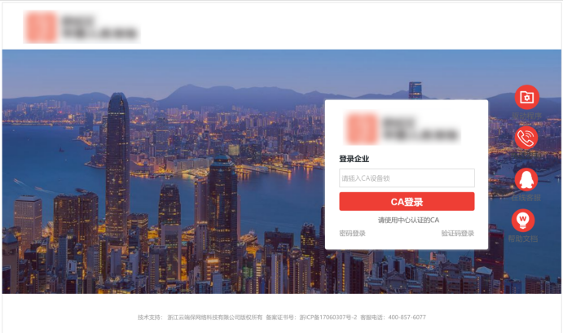Click the 400-857-6077 service phone number
Image resolution: width=563 pixels, height=333 pixels.
(x=407, y=318)
